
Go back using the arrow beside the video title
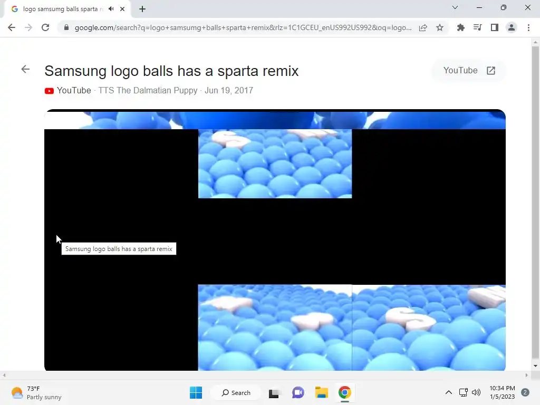tap(25, 69)
